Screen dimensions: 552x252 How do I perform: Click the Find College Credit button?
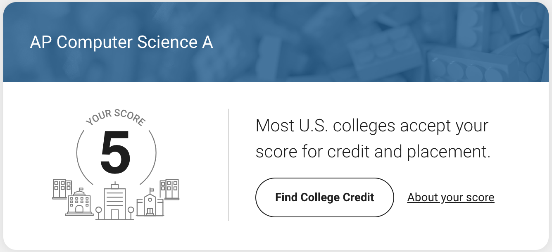(x=324, y=197)
